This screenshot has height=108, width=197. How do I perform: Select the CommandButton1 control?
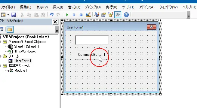click(x=92, y=55)
